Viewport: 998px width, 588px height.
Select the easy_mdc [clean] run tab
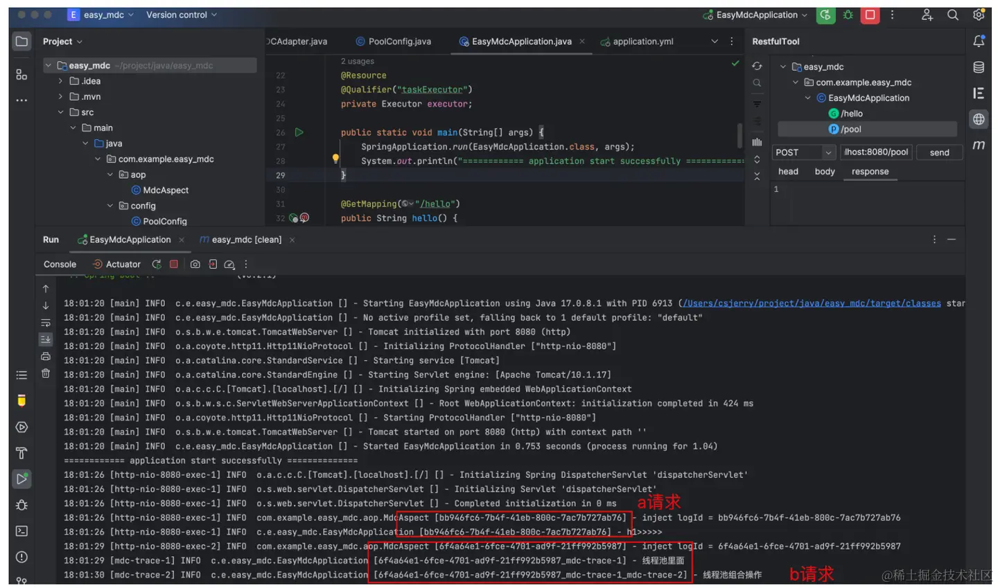[x=240, y=240]
